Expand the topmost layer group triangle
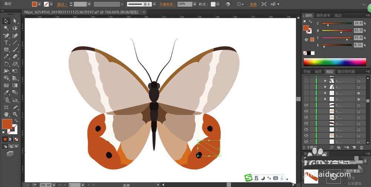 (x=325, y=81)
